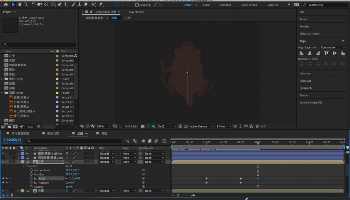Click Reset next to Transform
This screenshot has width=350, height=200.
69,166
